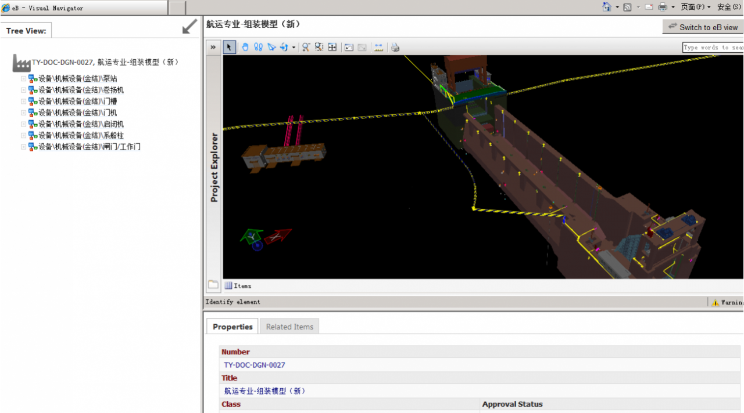Open the Measure distance tool

pos(378,47)
